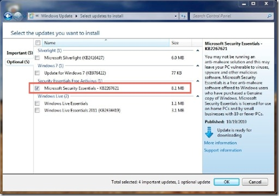This screenshot has width=279, height=196.
Task: Collapse the Silverlight (1) group
Action: pos(198,50)
